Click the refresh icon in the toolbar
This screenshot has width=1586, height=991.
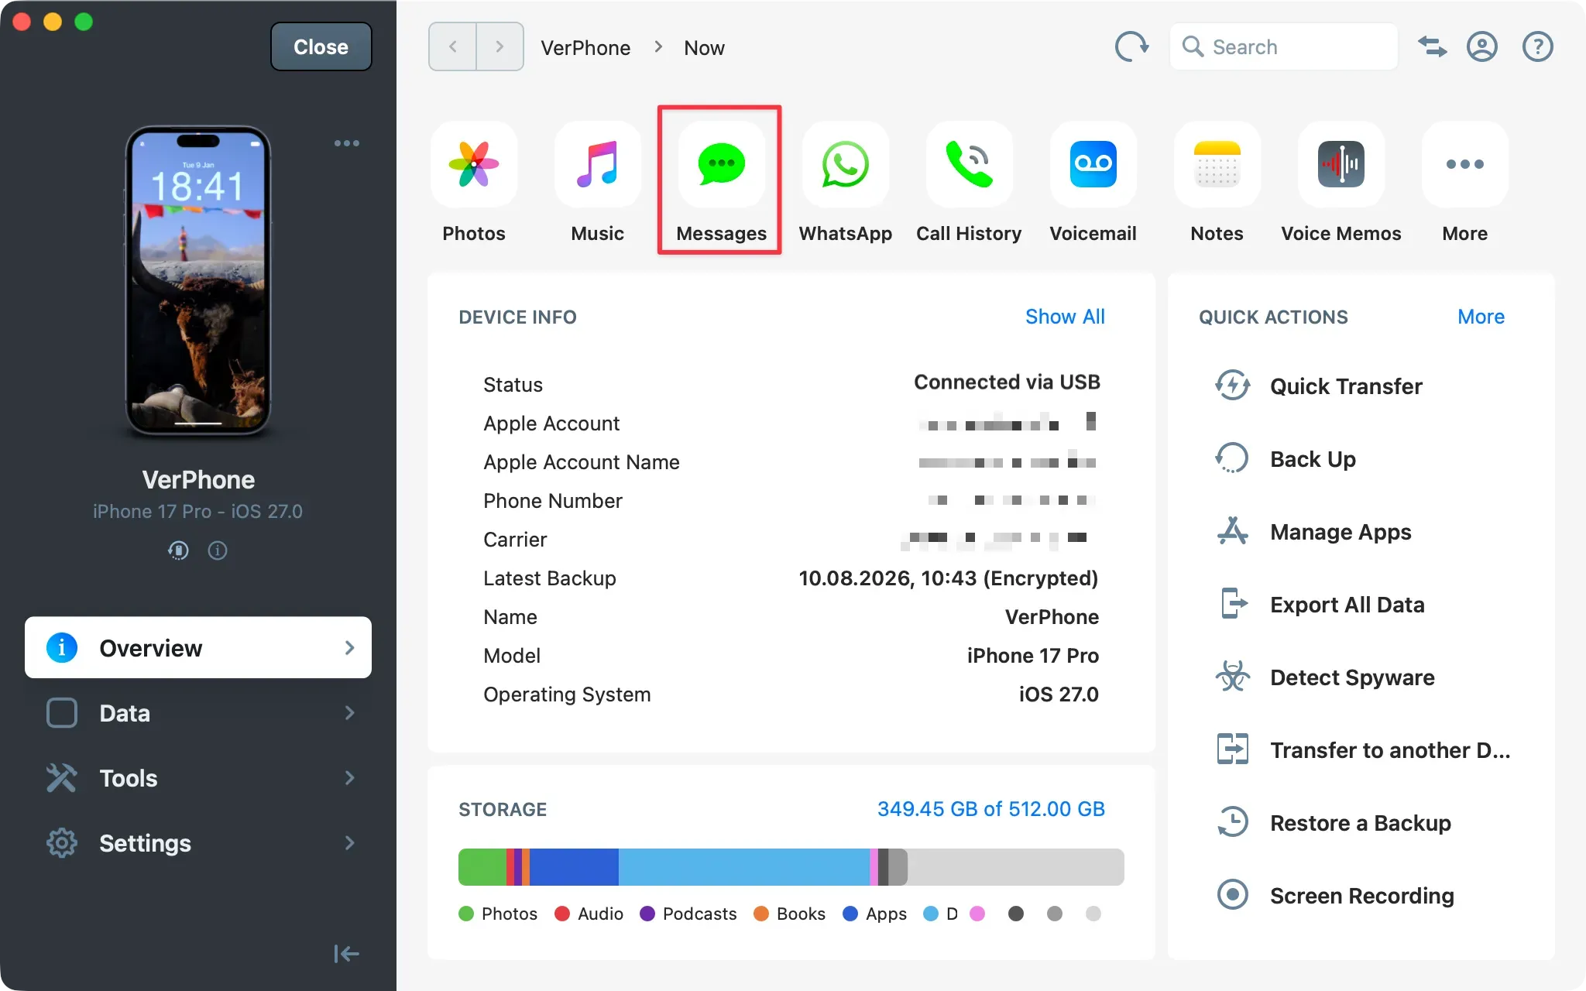point(1131,47)
